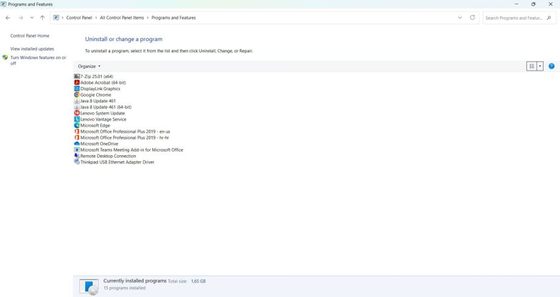The width and height of the screenshot is (560, 297).
Task: Select Java 8 Update 461 (64-bit) text
Action: tap(105, 107)
